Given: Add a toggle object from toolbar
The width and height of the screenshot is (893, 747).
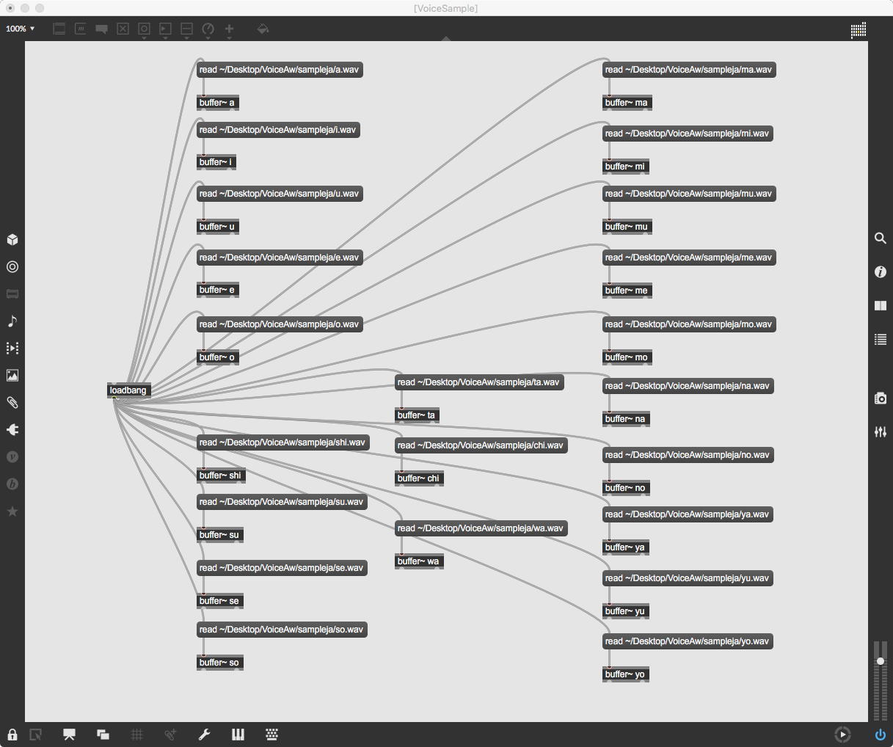Looking at the screenshot, I should (123, 29).
